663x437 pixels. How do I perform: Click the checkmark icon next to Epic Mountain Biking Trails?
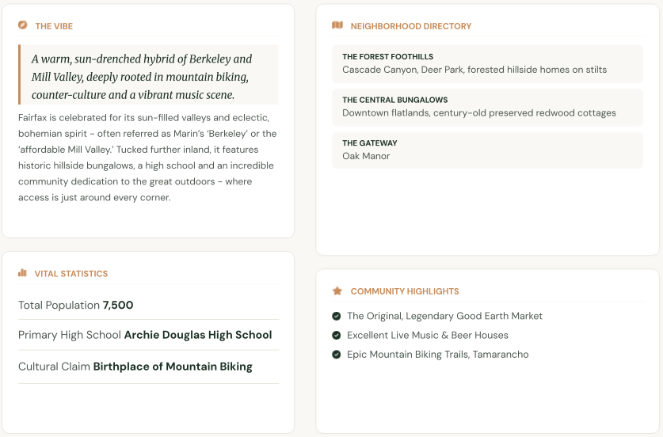coord(336,354)
